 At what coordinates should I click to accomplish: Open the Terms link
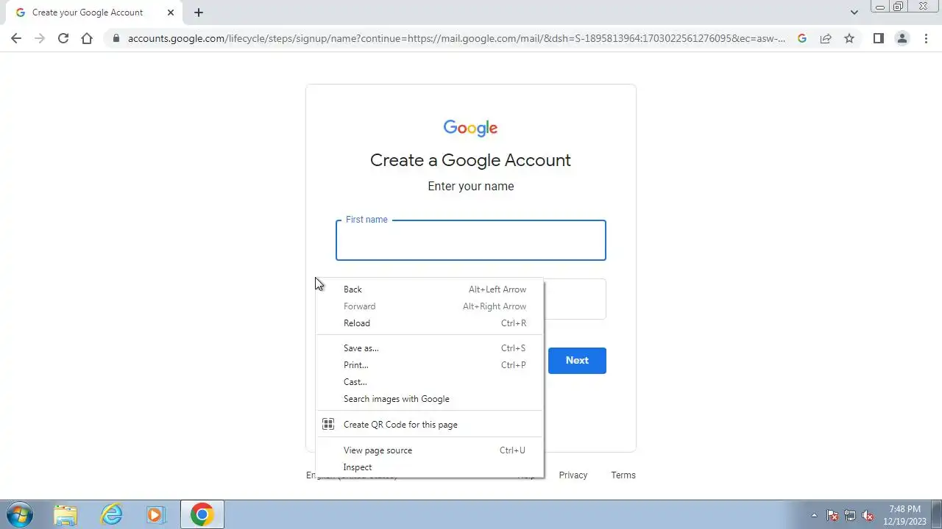click(x=623, y=475)
